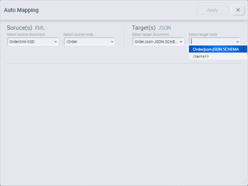Focus the target node text field
The image size is (248, 186).
point(212,42)
